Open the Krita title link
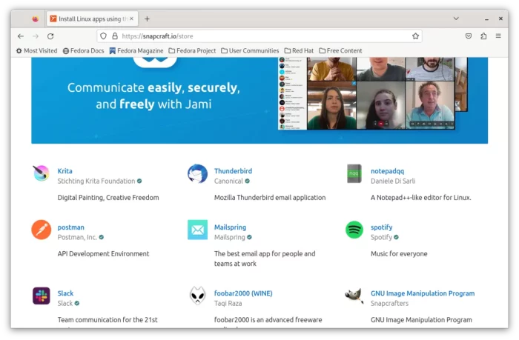 tap(65, 171)
